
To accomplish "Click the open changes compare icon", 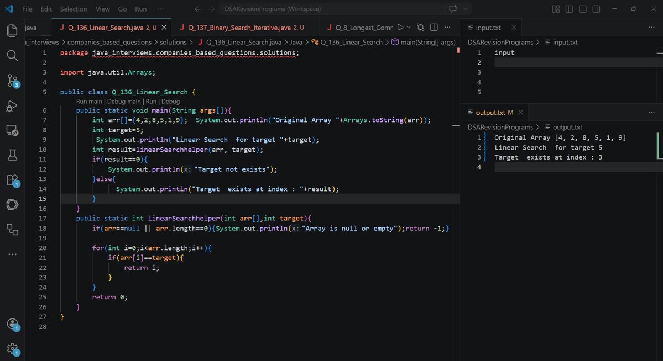I will click(420, 28).
